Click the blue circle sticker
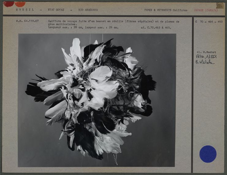 [x=208, y=154]
